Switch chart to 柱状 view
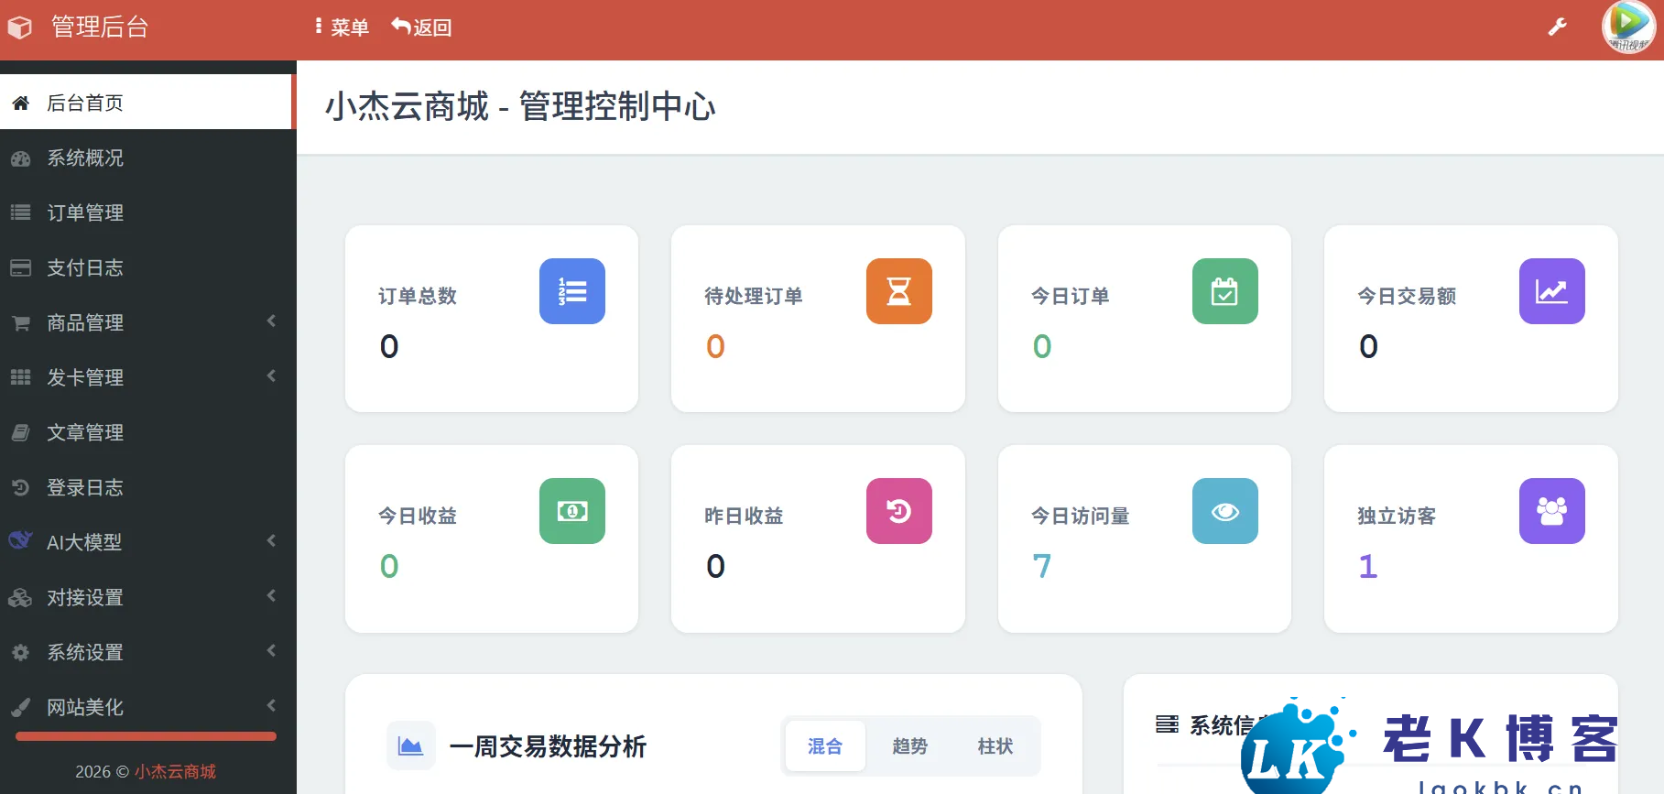The image size is (1664, 794). 995,746
